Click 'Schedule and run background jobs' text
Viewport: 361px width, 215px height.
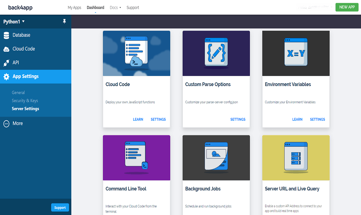pyautogui.click(x=208, y=206)
